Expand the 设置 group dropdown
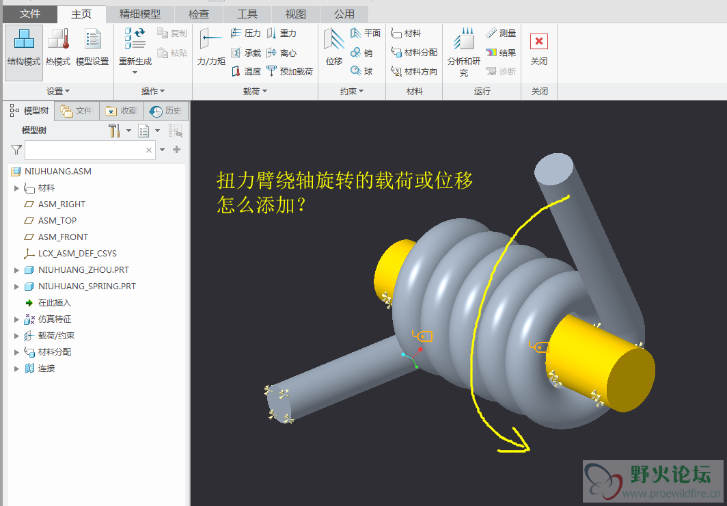Viewport: 727px width, 506px height. pyautogui.click(x=58, y=92)
